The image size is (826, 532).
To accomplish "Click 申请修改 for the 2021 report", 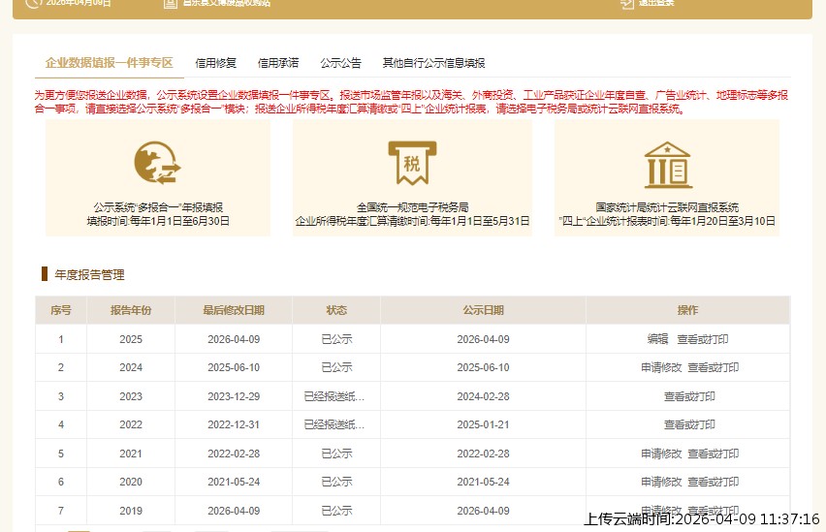I will coord(661,454).
